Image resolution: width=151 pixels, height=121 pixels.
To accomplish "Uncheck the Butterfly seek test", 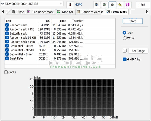I will 7,33.
